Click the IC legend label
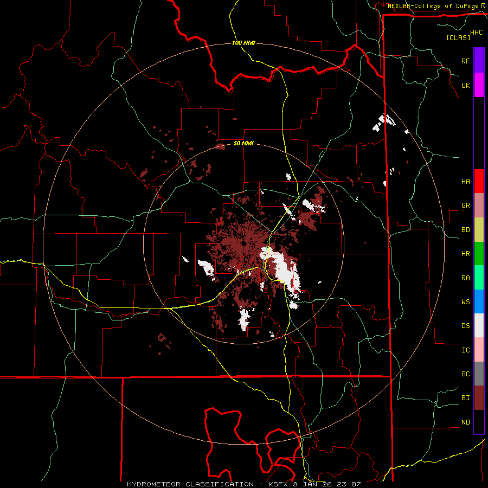This screenshot has height=488, width=488. pyautogui.click(x=465, y=350)
